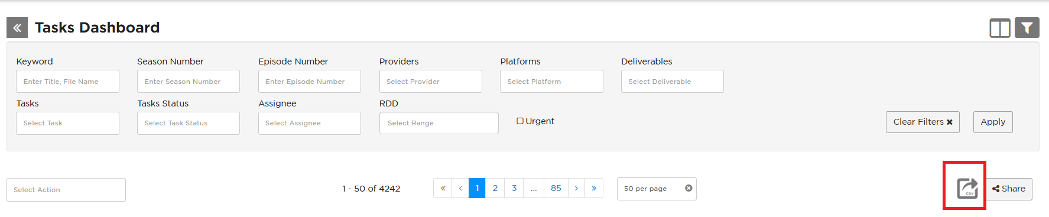The width and height of the screenshot is (1049, 217).
Task: Open the Select Task dropdown
Action: point(67,123)
